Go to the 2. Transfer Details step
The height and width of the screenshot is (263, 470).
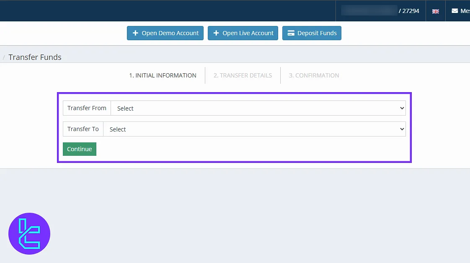point(243,75)
